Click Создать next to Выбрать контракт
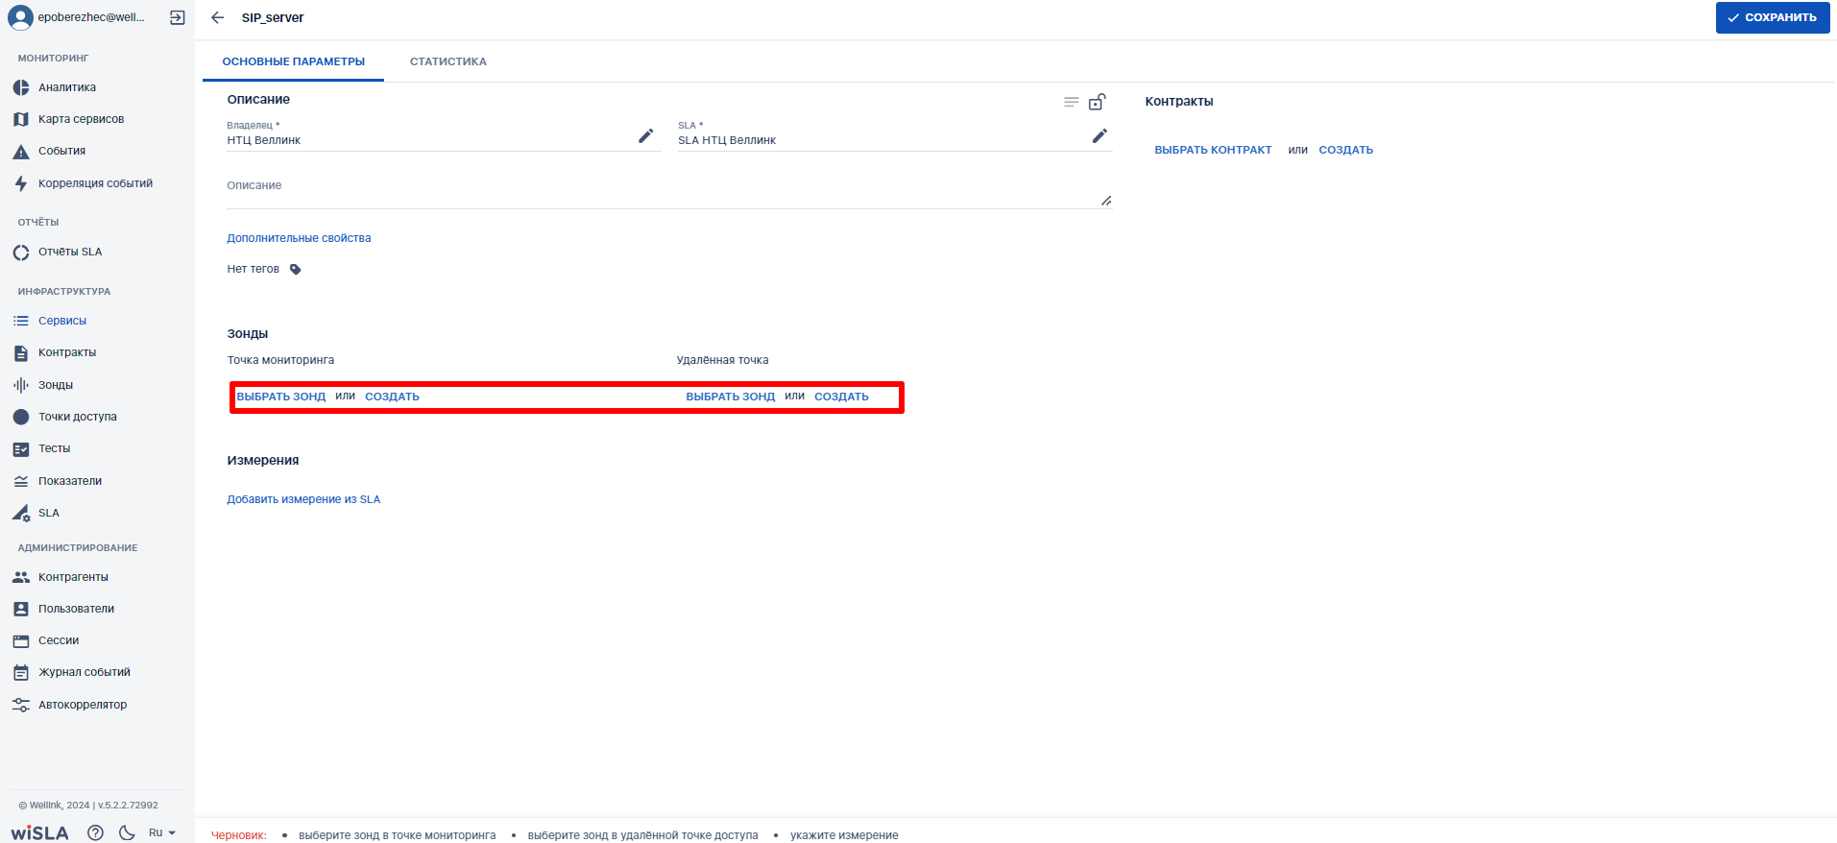Viewport: 1837px width, 843px height. click(x=1345, y=150)
